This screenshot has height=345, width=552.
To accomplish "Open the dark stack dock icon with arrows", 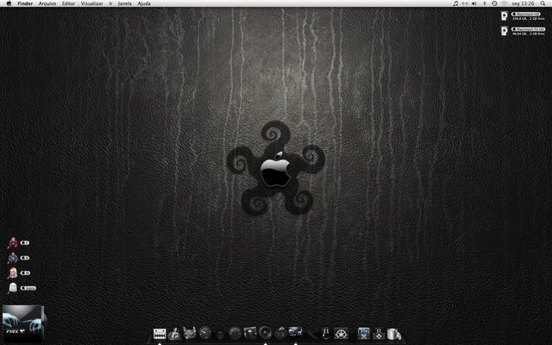I will (379, 333).
